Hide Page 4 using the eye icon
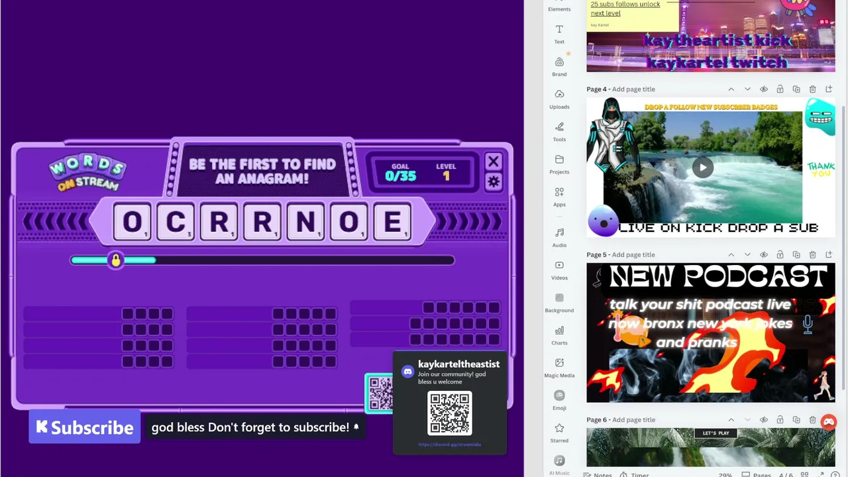 tap(764, 89)
